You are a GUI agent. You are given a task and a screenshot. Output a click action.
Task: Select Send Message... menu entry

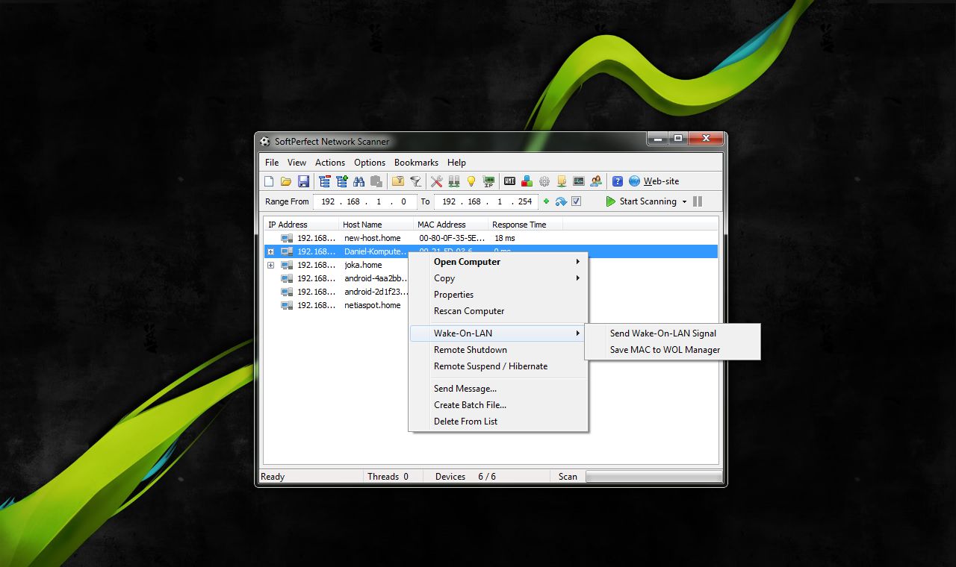click(498, 389)
